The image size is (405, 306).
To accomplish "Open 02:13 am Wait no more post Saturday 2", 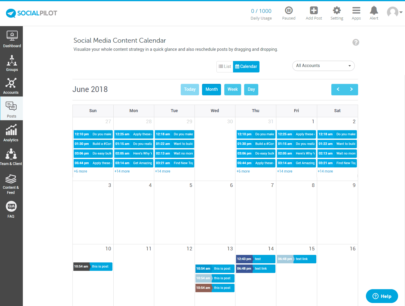I will click(x=337, y=154).
